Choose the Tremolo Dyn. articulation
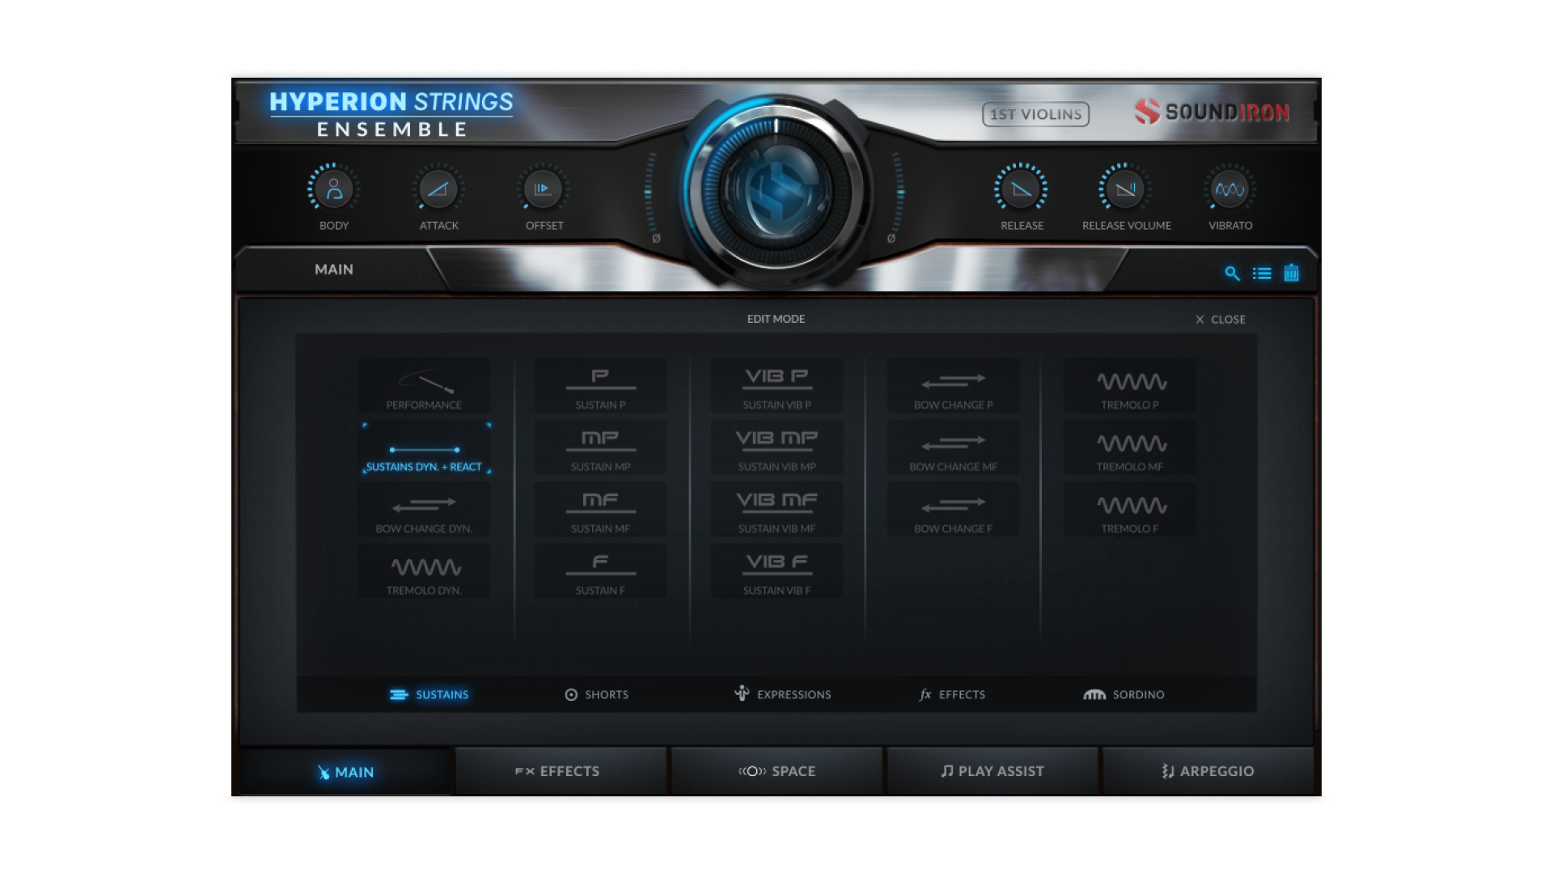The height and width of the screenshot is (874, 1553). (x=424, y=572)
